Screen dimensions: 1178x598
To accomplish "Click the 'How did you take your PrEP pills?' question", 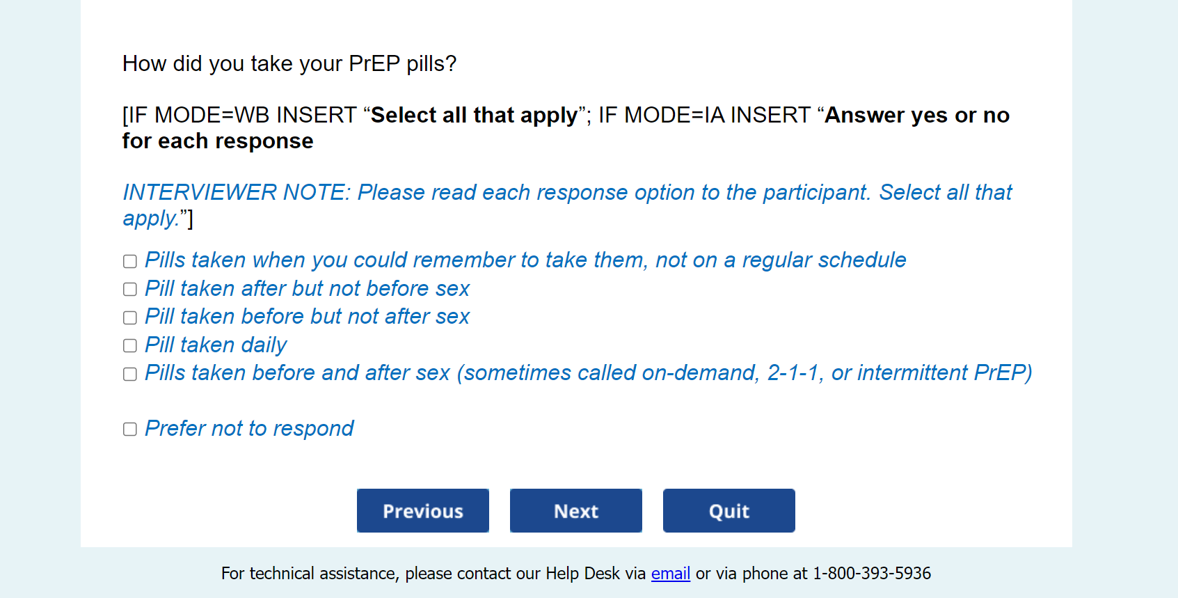I will click(289, 64).
